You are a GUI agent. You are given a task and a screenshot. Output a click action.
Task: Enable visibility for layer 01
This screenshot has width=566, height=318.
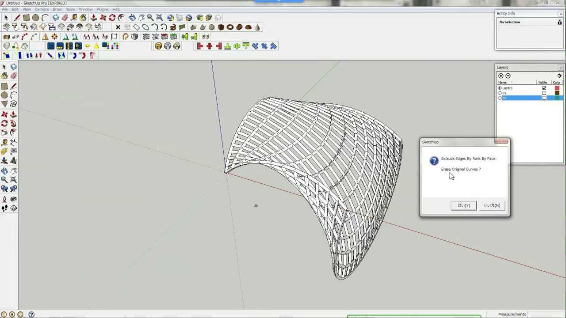click(544, 93)
